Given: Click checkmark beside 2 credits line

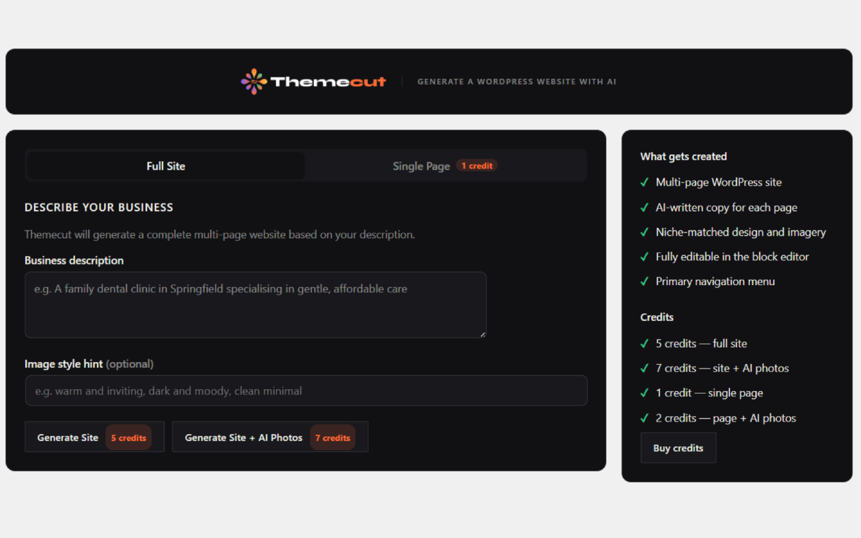Looking at the screenshot, I should 645,418.
